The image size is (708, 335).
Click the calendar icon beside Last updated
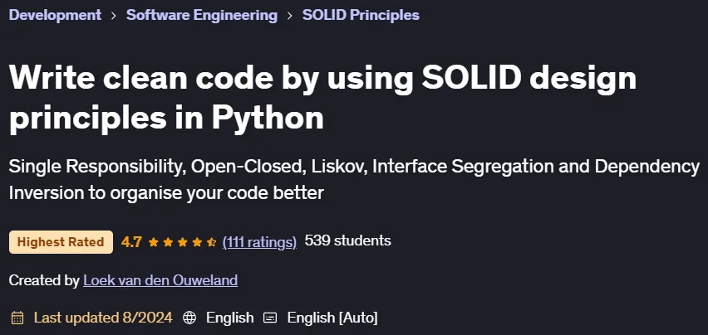point(17,318)
